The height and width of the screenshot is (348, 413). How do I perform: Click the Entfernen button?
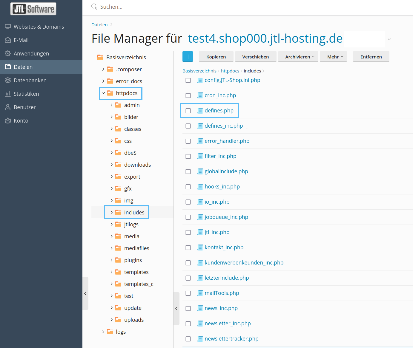371,57
